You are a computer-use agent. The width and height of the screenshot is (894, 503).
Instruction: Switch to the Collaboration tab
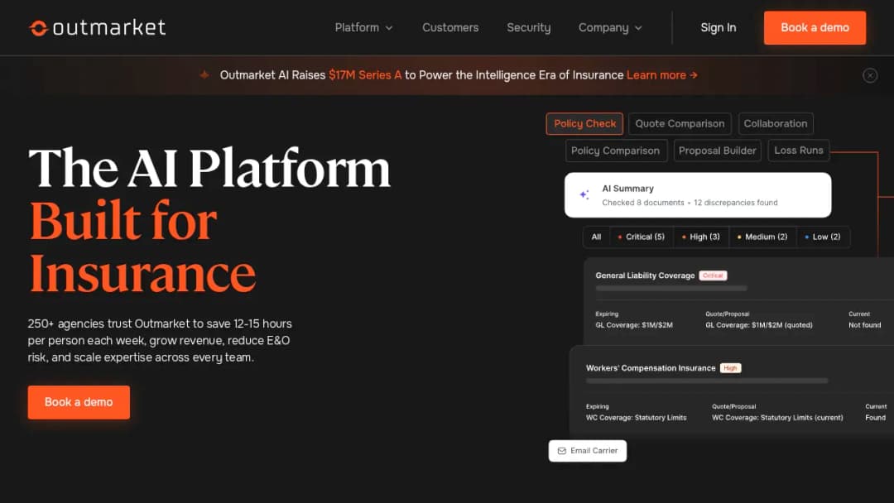click(776, 123)
